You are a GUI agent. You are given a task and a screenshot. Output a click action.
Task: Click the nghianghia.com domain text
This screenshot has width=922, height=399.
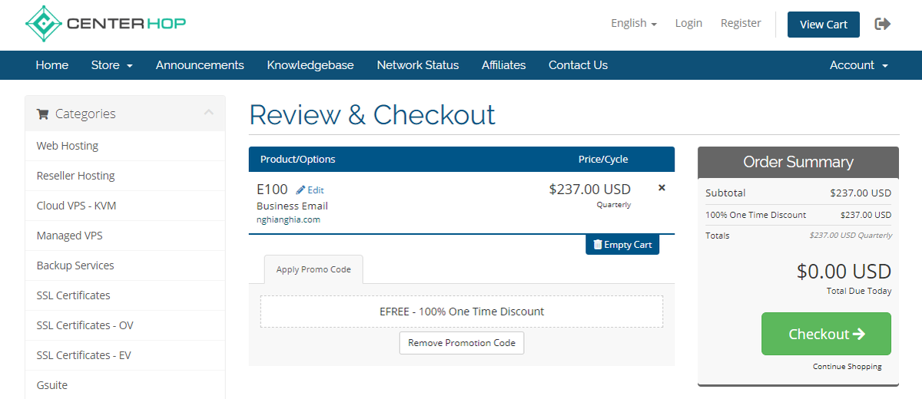tap(288, 219)
